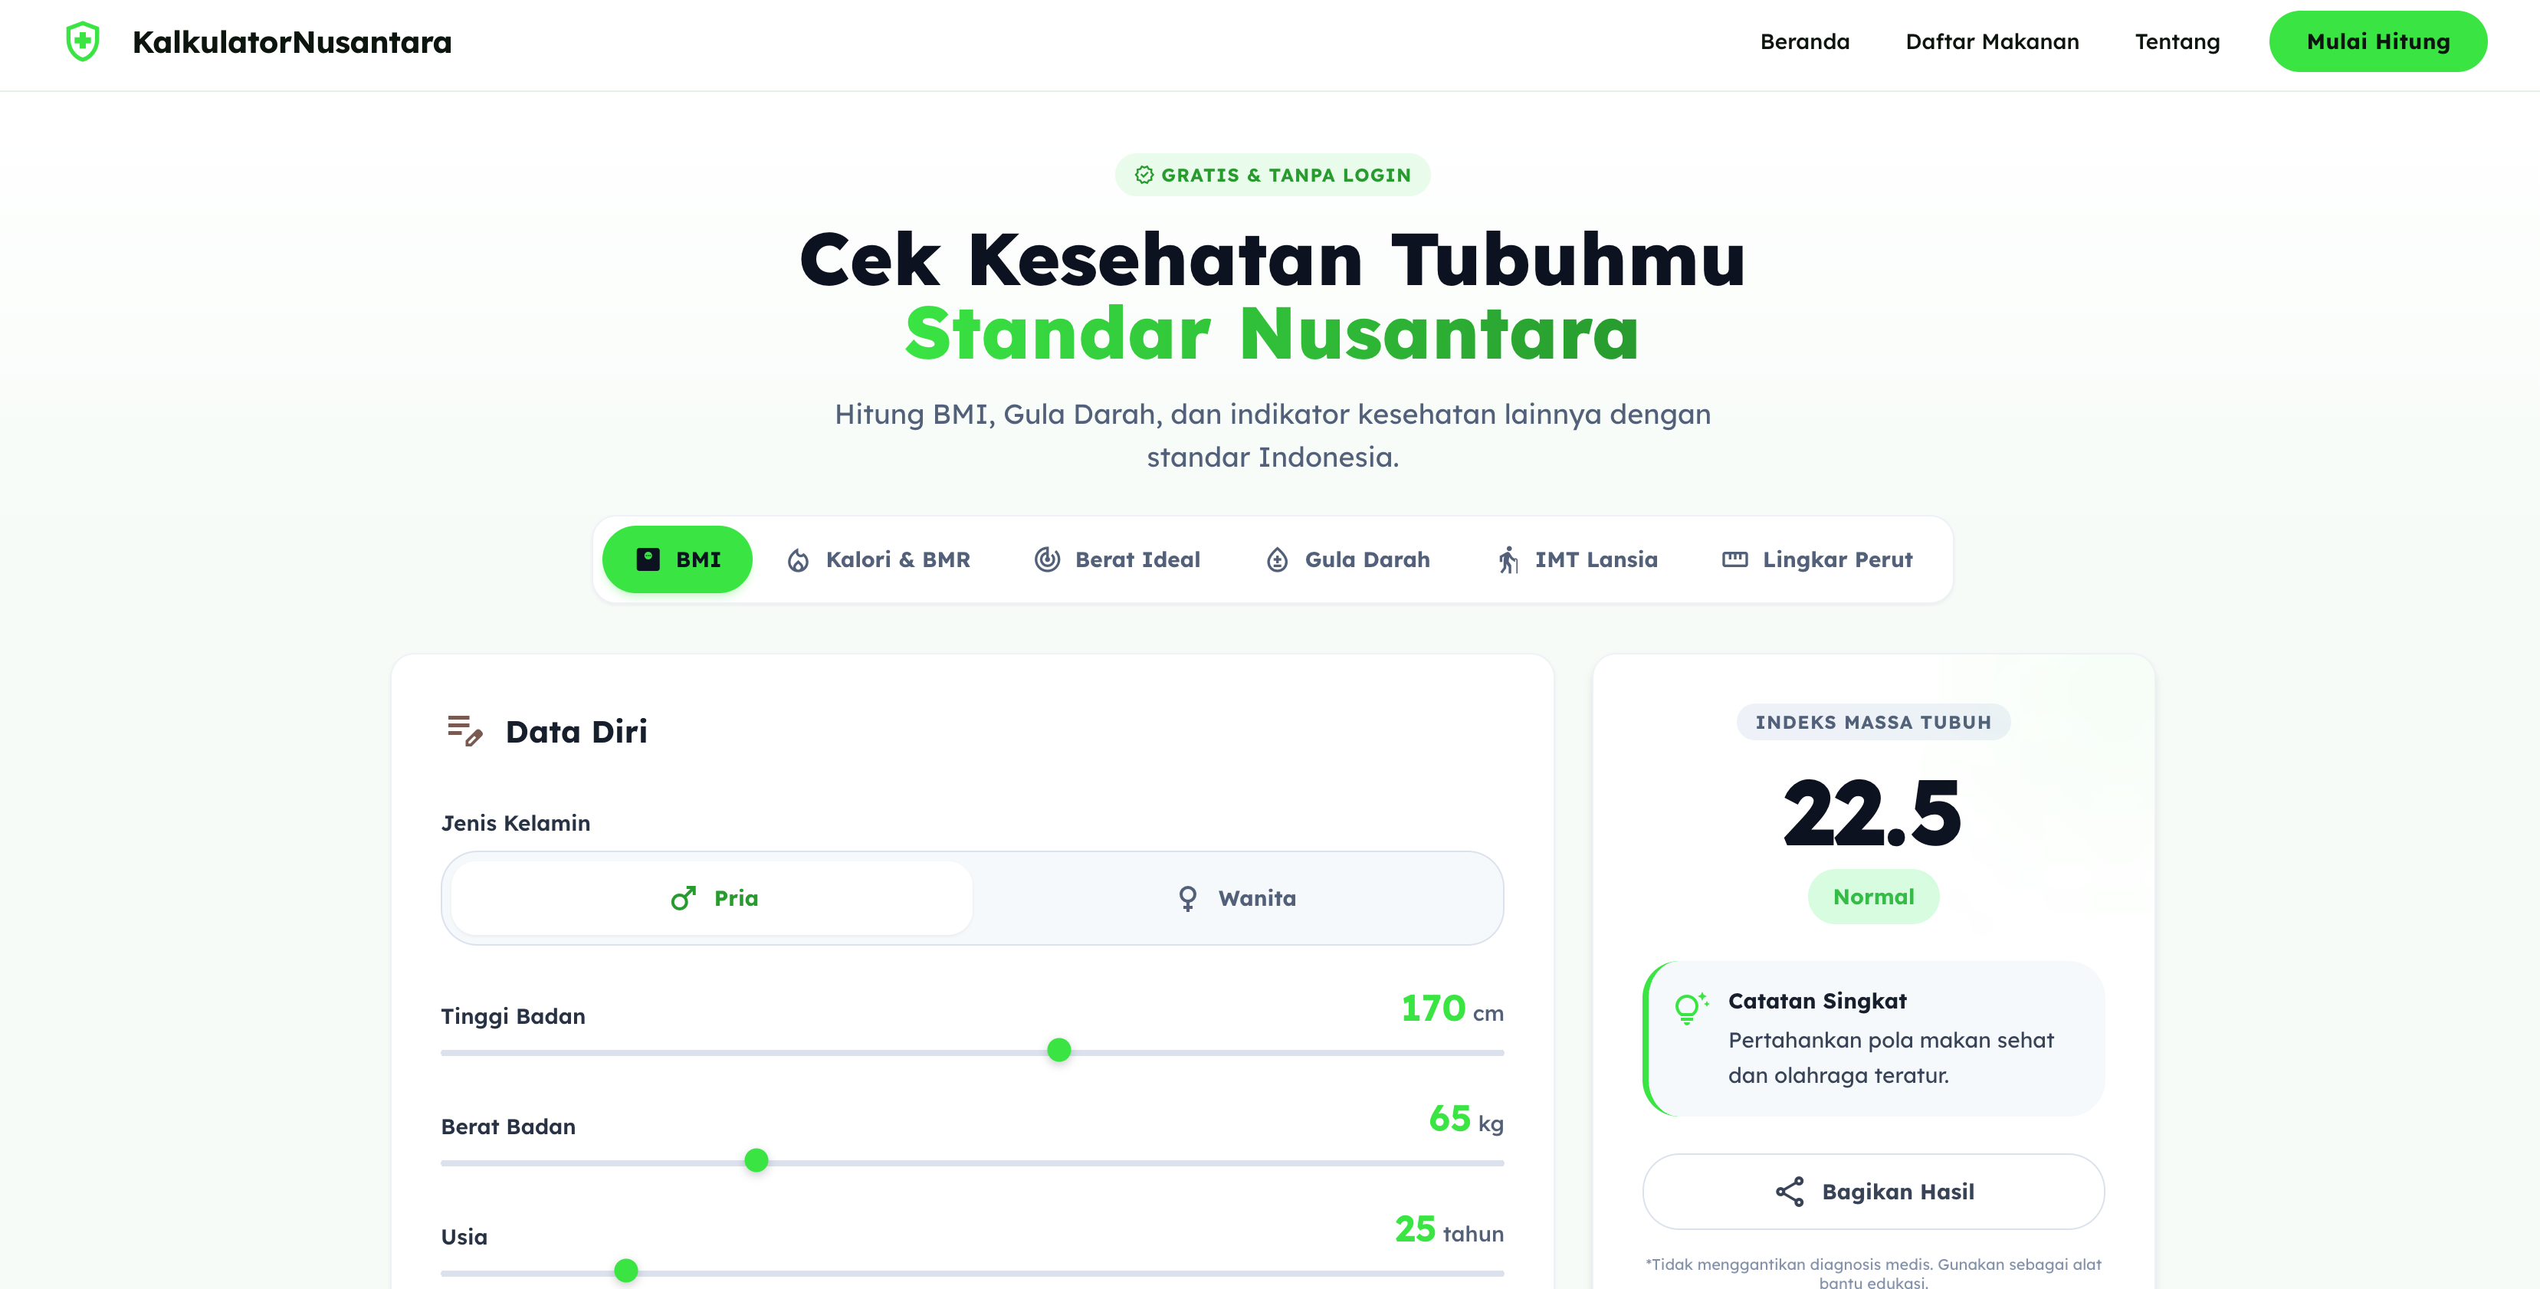This screenshot has width=2540, height=1289.
Task: Open the Daftar Makanan menu
Action: 1990,41
